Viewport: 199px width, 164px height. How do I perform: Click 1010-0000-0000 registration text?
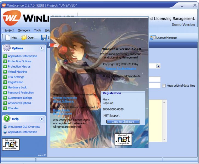coord(113,109)
